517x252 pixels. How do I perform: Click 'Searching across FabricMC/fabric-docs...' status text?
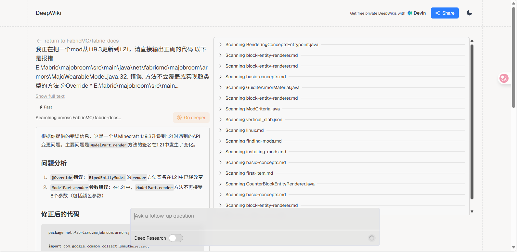coord(78,118)
